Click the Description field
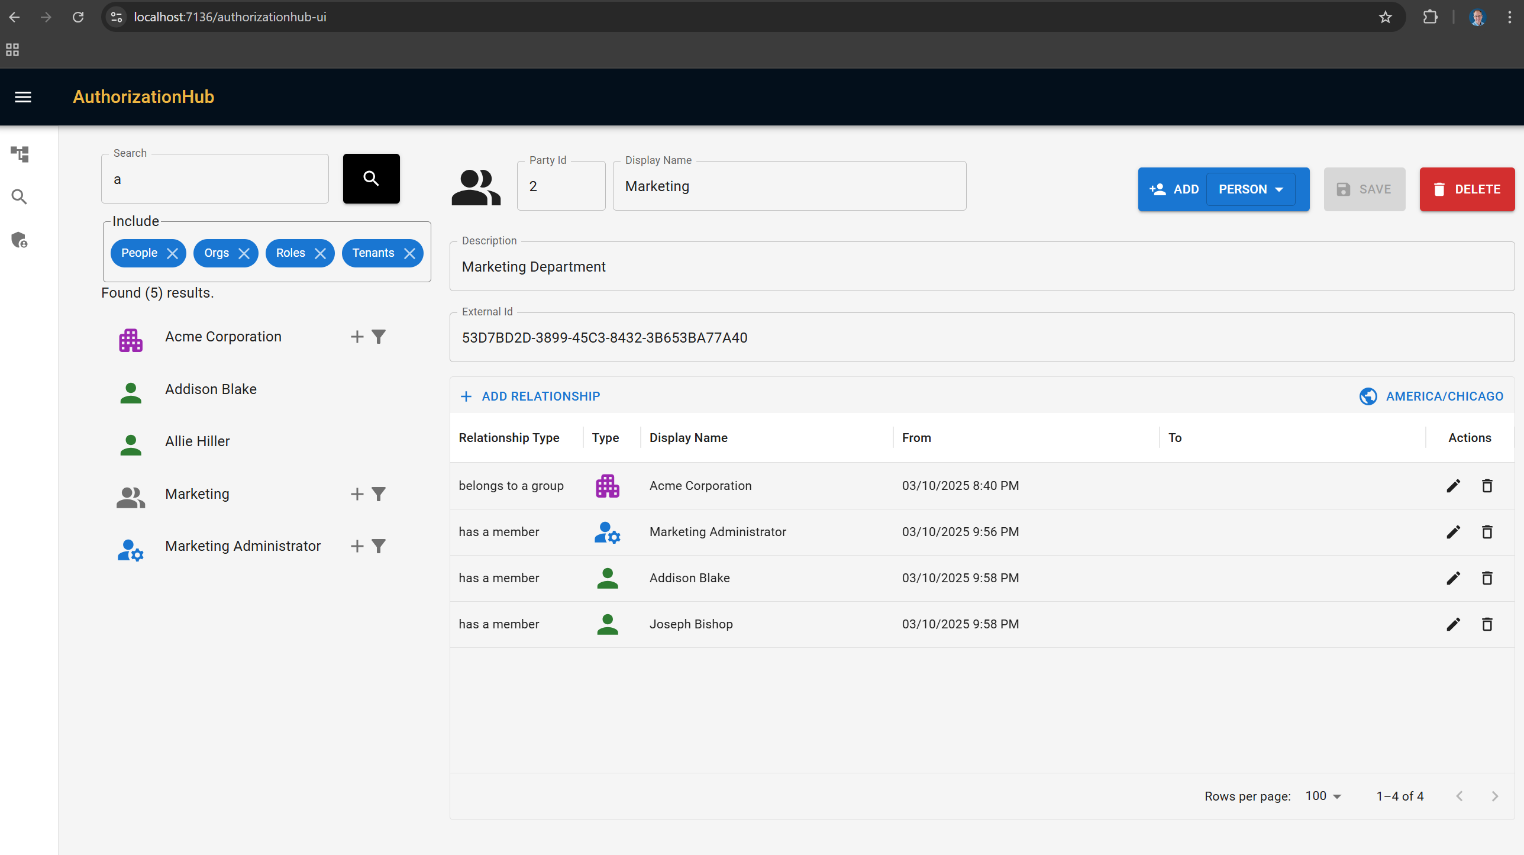The height and width of the screenshot is (855, 1524). click(x=981, y=267)
